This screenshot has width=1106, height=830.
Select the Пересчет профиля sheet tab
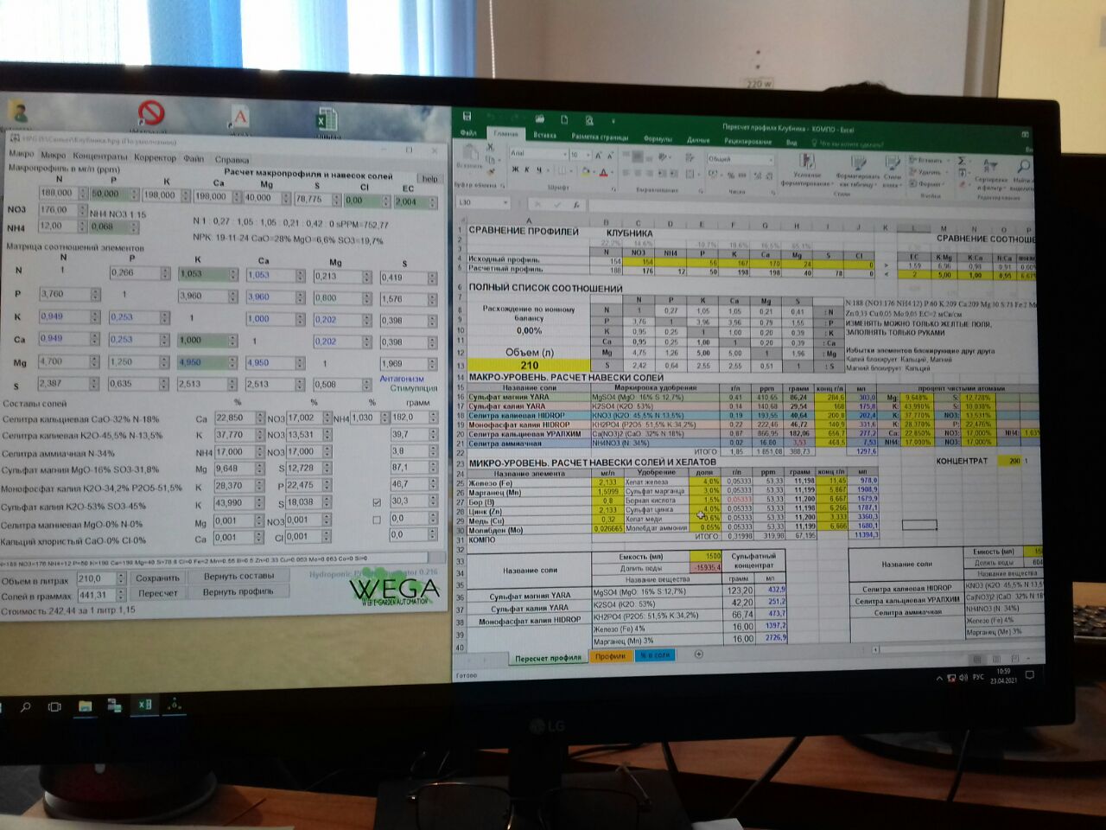548,658
